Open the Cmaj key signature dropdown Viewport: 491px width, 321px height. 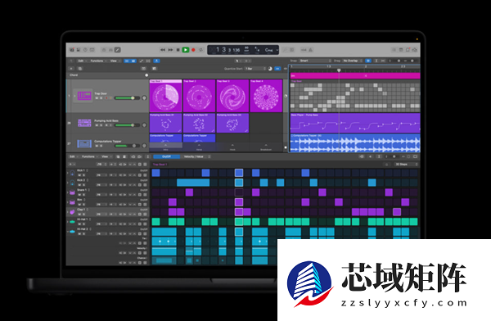[271, 50]
